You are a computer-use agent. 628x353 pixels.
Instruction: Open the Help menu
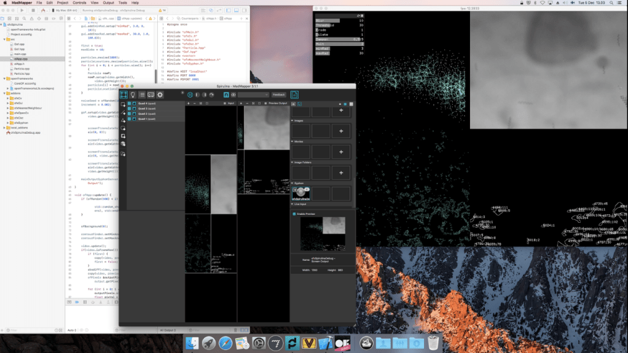click(x=135, y=3)
